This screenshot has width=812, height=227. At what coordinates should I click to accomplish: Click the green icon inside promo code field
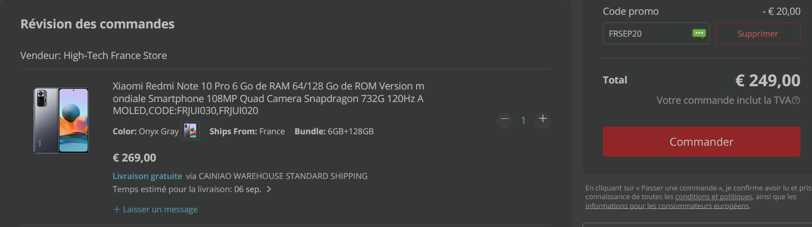tap(699, 33)
